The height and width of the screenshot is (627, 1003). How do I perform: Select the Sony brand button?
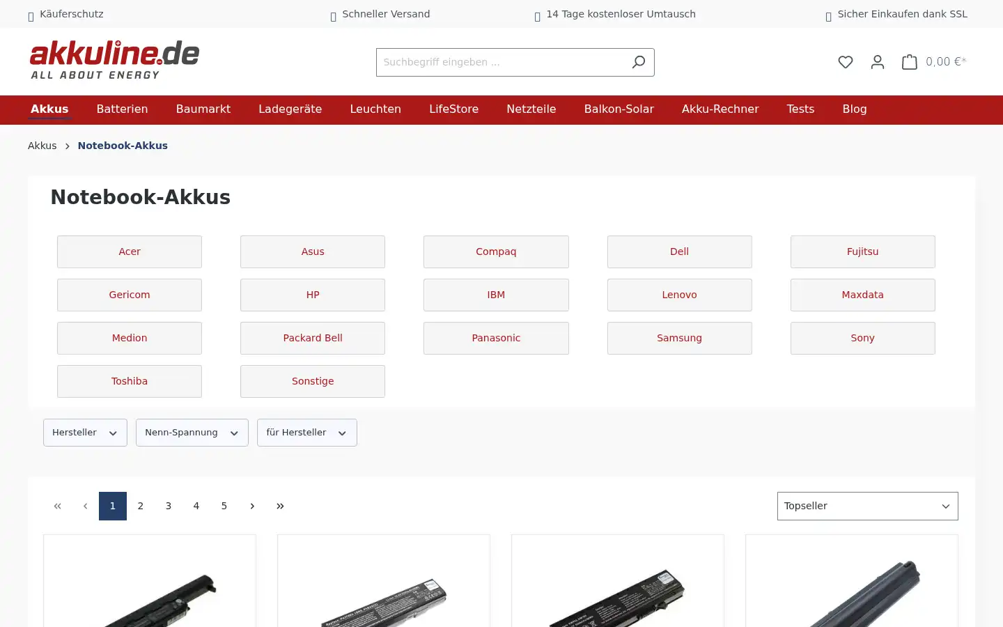click(x=863, y=338)
